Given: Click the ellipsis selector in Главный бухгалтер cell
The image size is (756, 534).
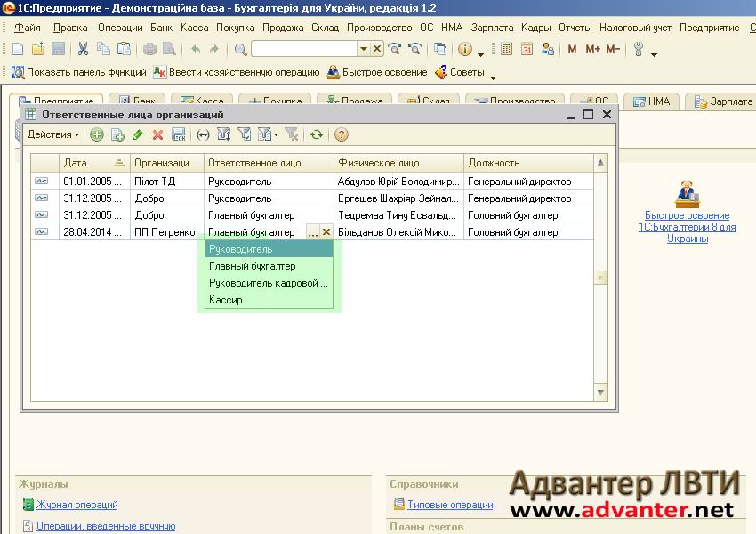Looking at the screenshot, I should (312, 232).
